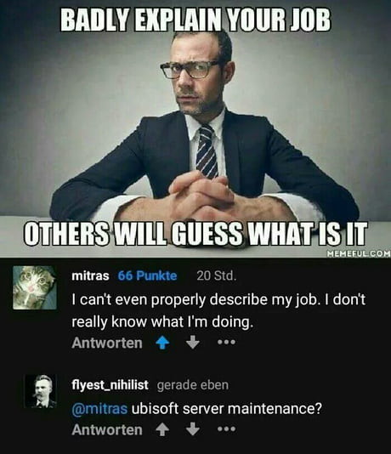The height and width of the screenshot is (454, 391).
Task: Open more options on mitras comment
Action: point(227,343)
